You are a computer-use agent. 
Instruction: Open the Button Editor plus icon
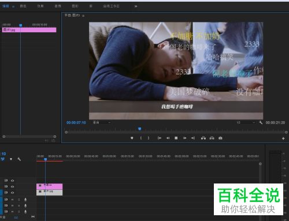[x=283, y=138]
